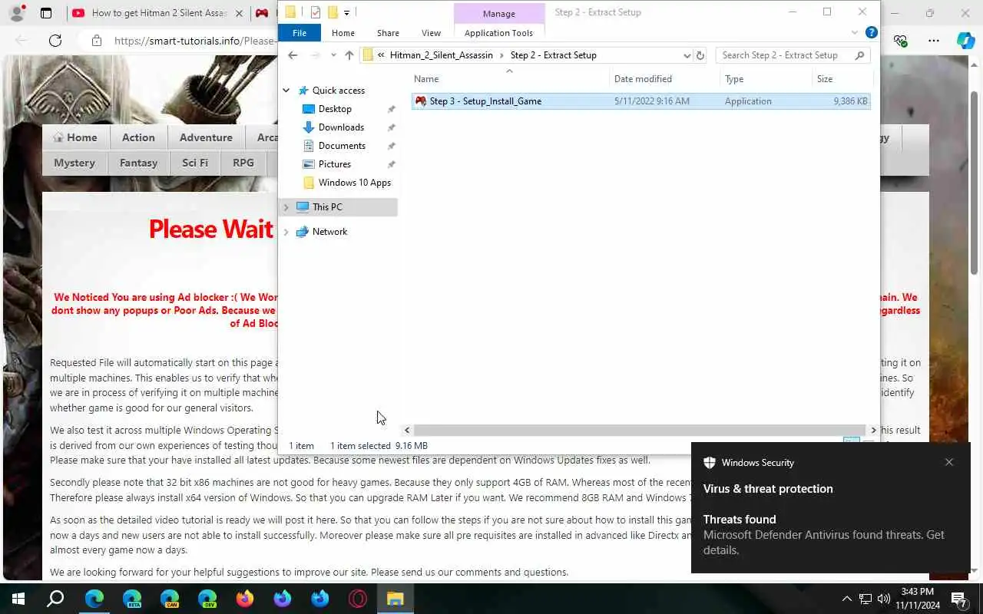The width and height of the screenshot is (983, 614).
Task: Click the Properties quick access toolbar icon
Action: pos(316,12)
